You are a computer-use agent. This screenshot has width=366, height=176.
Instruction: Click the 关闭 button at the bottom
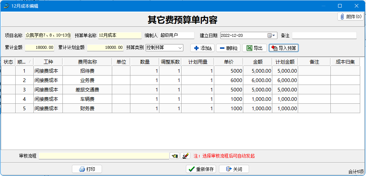click(x=234, y=169)
